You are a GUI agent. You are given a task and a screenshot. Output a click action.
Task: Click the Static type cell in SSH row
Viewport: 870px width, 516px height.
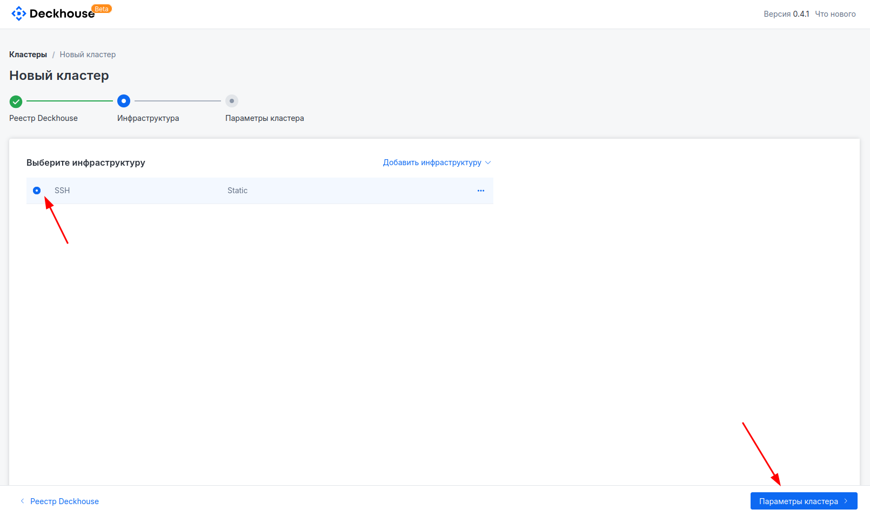tap(237, 191)
